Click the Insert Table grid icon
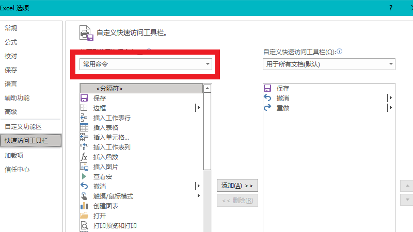The width and height of the screenshot is (413, 232). (84, 127)
